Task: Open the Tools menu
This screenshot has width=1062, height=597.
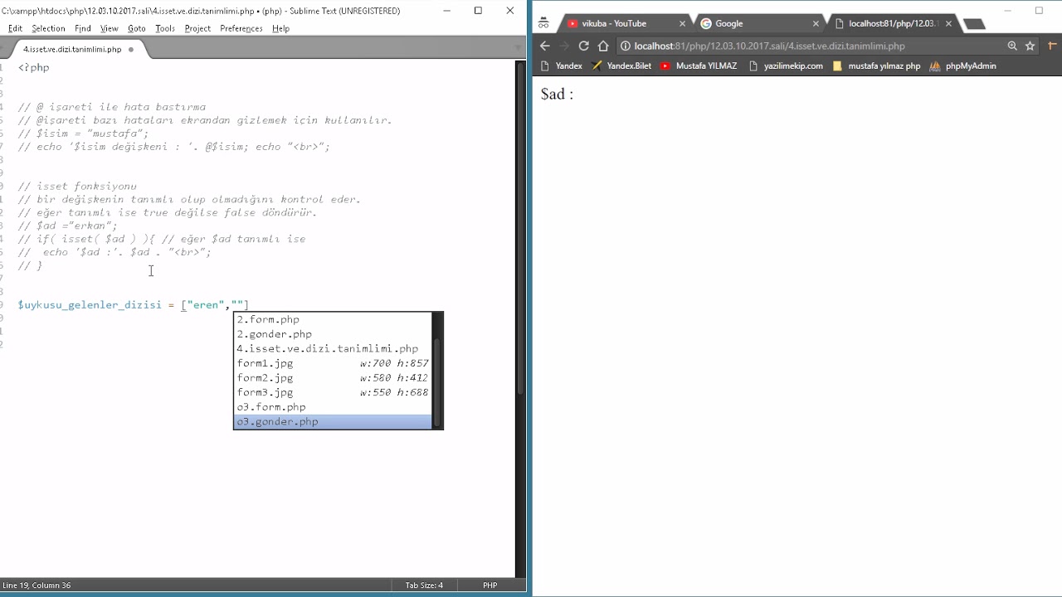Action: coord(165,28)
